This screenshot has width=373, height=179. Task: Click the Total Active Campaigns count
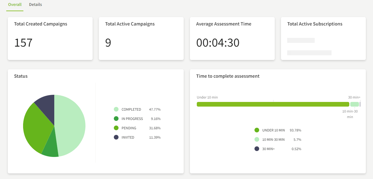(108, 43)
